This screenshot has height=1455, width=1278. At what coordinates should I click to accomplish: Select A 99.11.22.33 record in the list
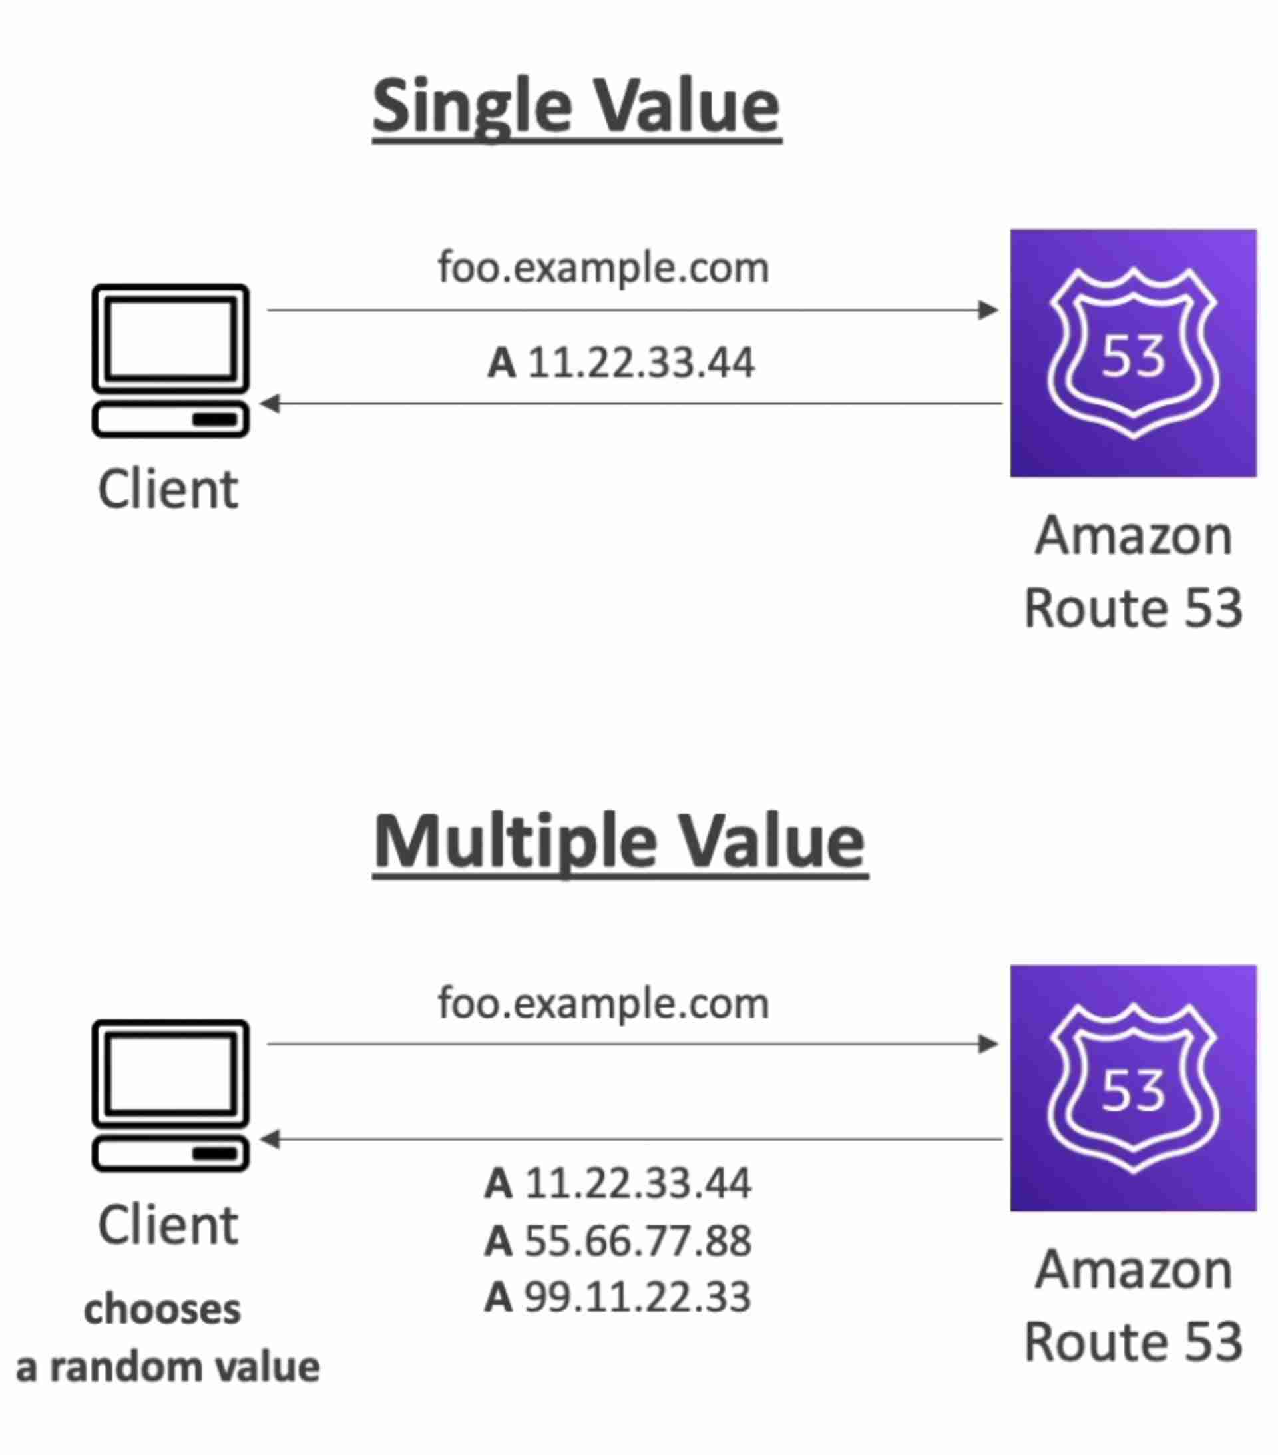click(x=618, y=1297)
